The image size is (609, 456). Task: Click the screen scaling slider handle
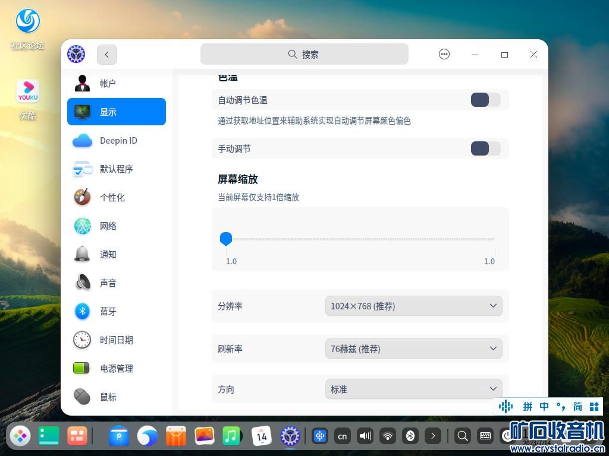pyautogui.click(x=226, y=239)
